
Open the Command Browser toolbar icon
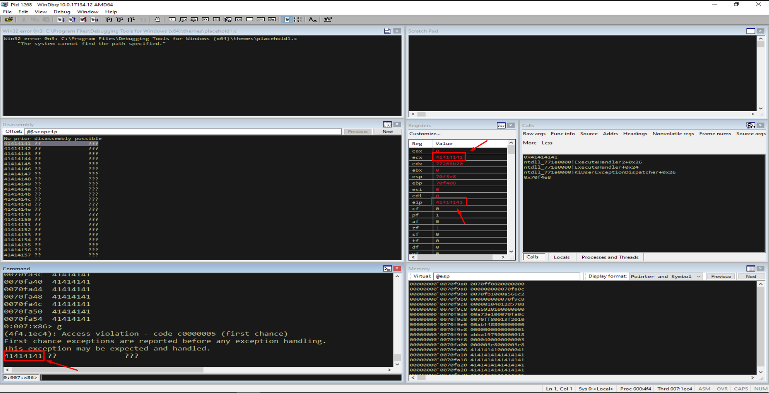[x=272, y=19]
